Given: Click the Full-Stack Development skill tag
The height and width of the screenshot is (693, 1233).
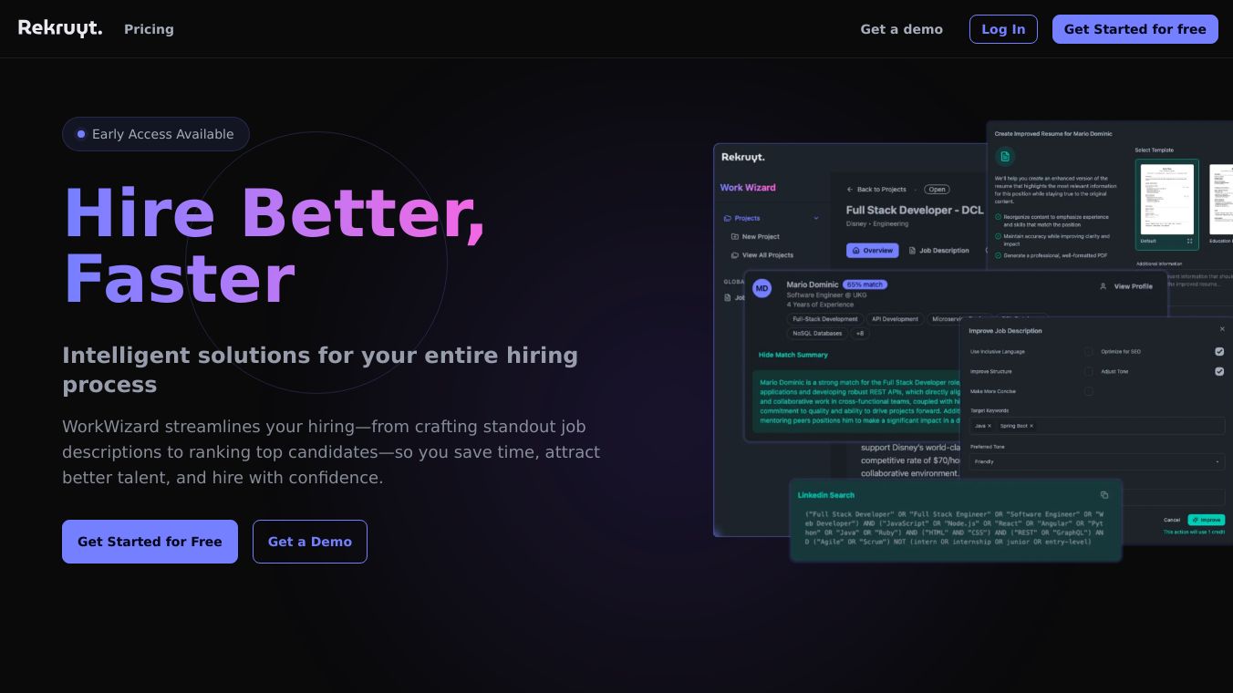Looking at the screenshot, I should pos(825,319).
